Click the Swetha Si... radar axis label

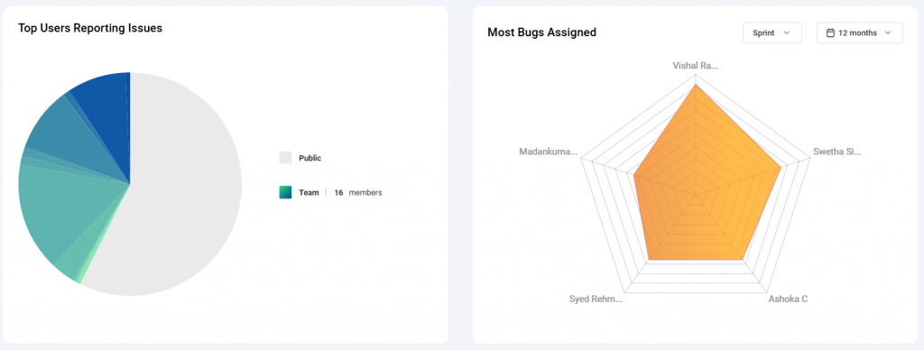(x=836, y=152)
